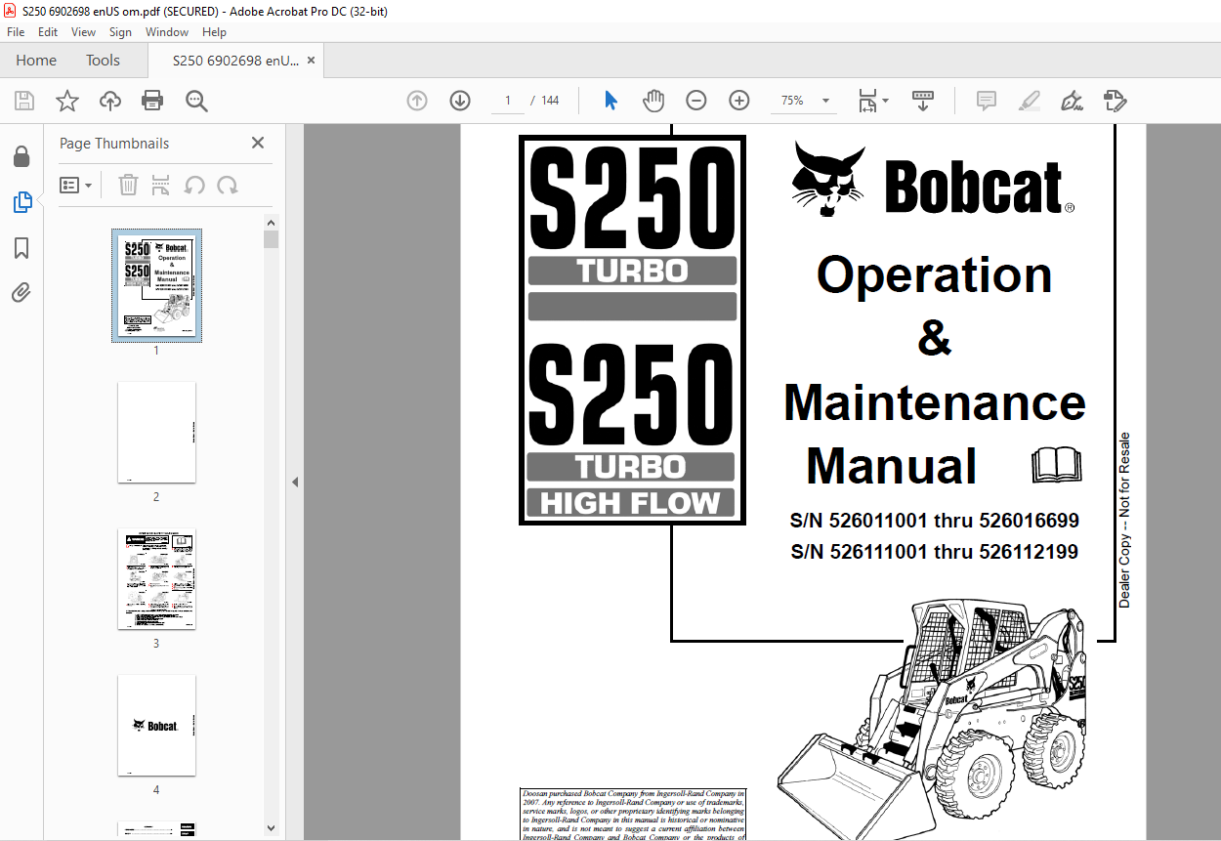This screenshot has width=1221, height=841.
Task: Open the Attachments paperclip panel
Action: [21, 292]
